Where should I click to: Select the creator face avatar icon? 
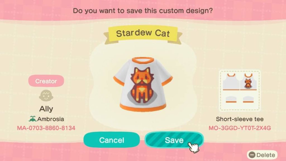tap(46, 96)
